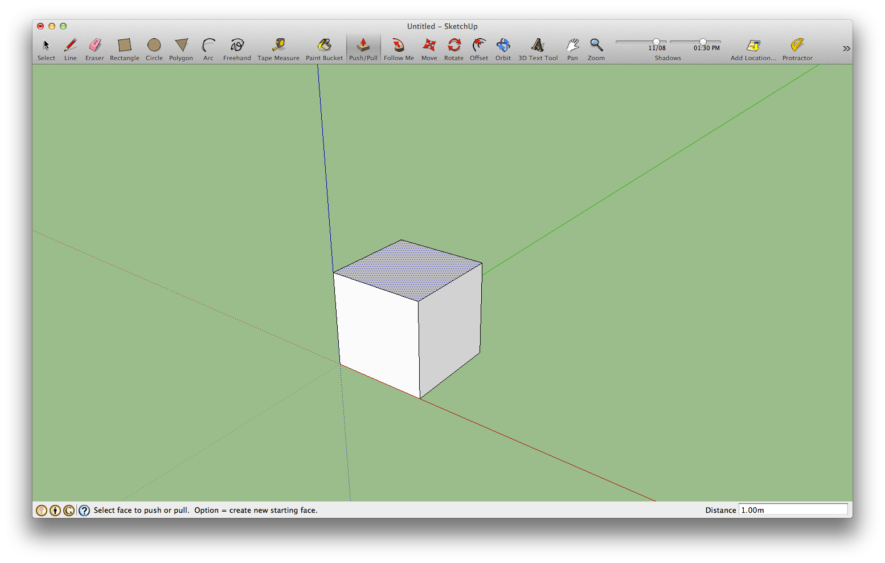The width and height of the screenshot is (885, 563).
Task: Select the Follow Me tool
Action: 398,46
